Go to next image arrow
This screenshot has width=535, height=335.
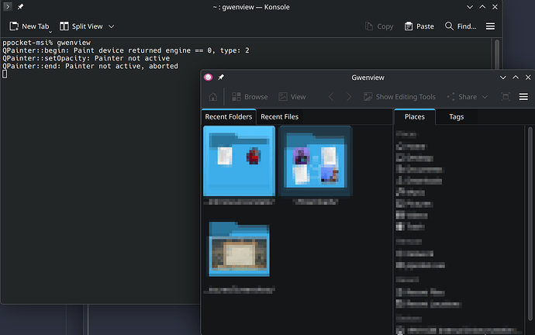point(349,97)
